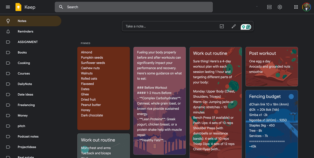Click the magnifier search icon
The width and height of the screenshot is (314, 158).
click(x=61, y=7)
